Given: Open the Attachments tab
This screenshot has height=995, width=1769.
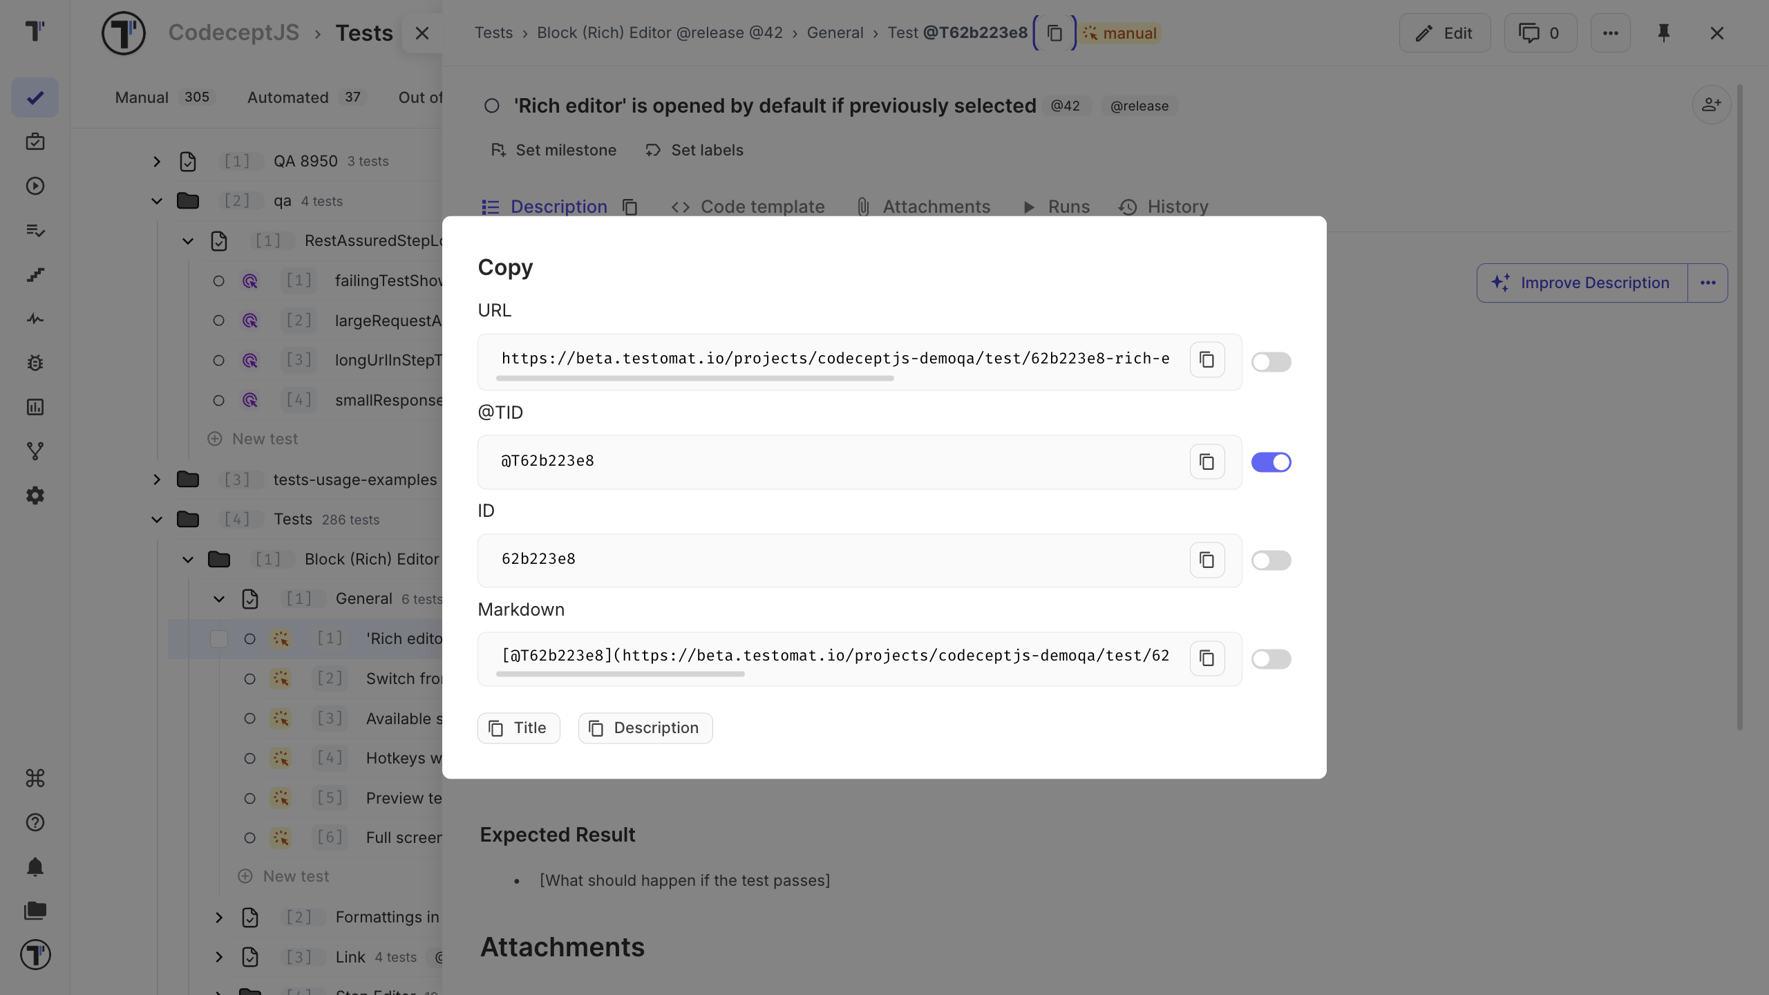Looking at the screenshot, I should pos(923,207).
